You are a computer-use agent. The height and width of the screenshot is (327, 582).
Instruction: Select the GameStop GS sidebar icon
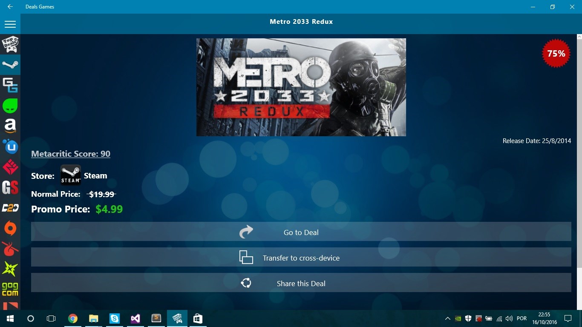(x=10, y=187)
